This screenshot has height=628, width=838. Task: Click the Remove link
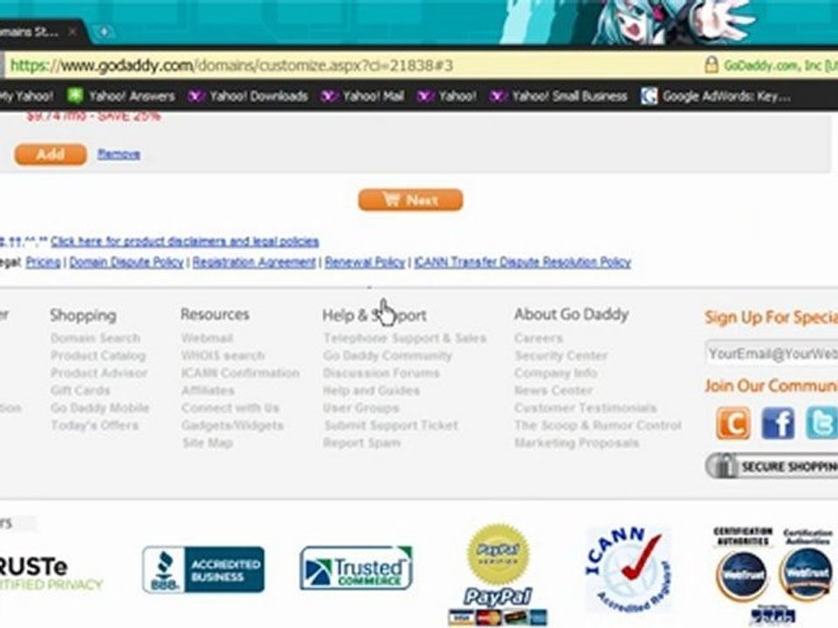click(x=119, y=154)
